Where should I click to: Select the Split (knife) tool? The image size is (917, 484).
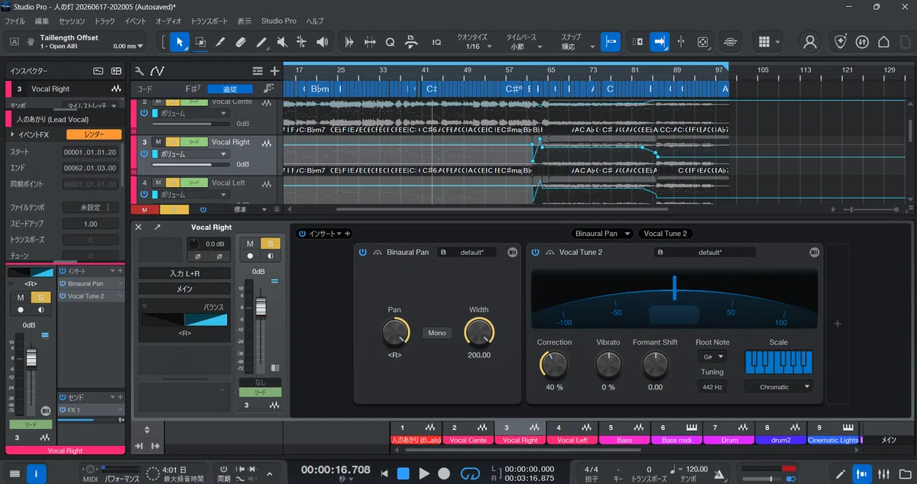click(x=221, y=42)
